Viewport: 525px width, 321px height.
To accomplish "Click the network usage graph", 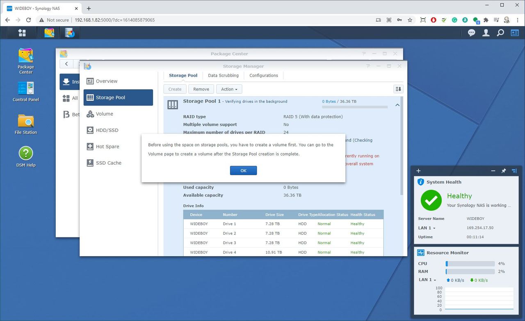I will [479, 298].
